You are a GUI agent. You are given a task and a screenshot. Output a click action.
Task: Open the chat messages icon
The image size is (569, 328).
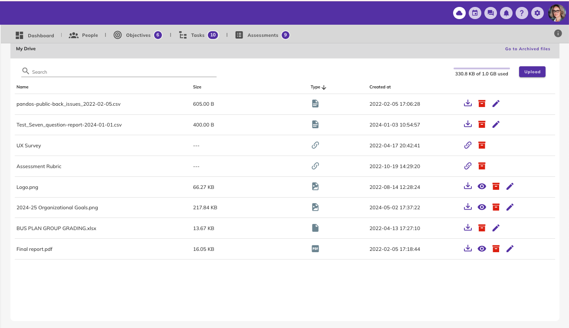[490, 13]
